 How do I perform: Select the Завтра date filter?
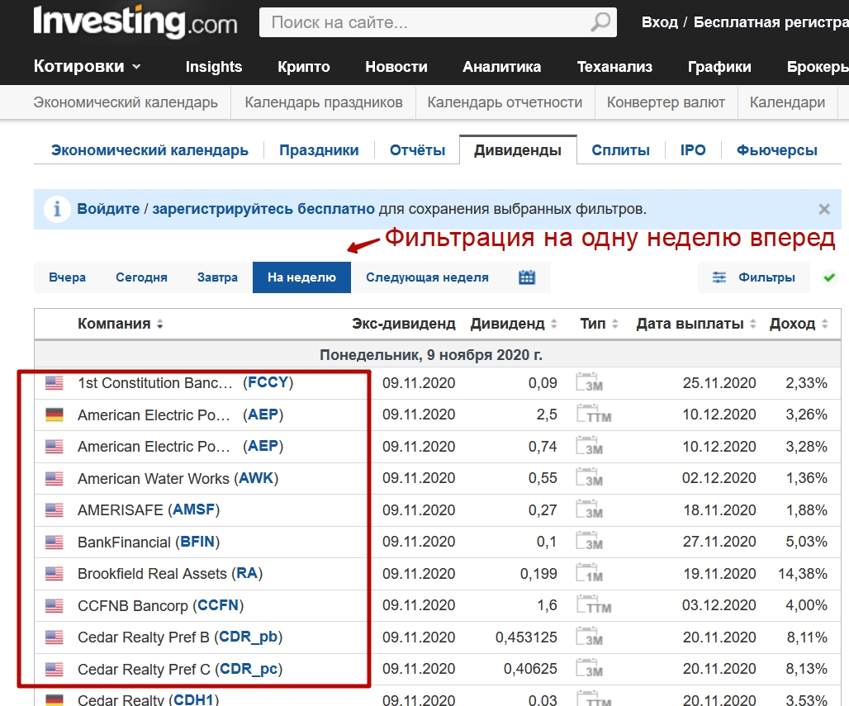pyautogui.click(x=217, y=277)
